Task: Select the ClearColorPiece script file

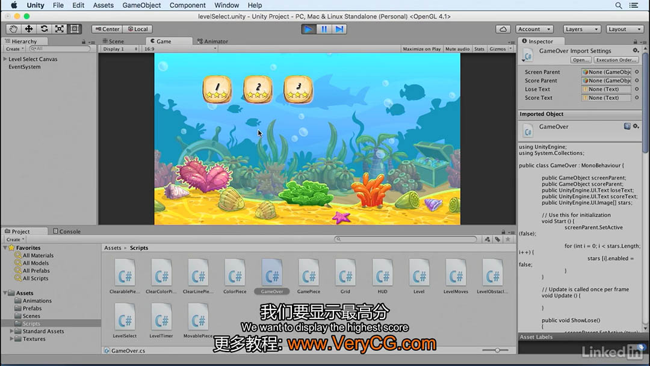Action: click(x=161, y=276)
